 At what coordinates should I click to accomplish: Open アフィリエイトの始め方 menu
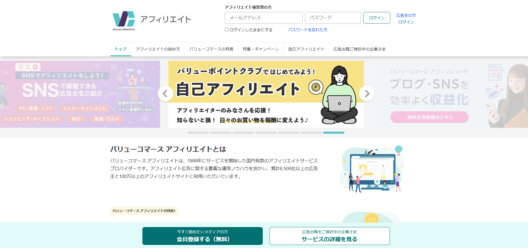(x=158, y=49)
